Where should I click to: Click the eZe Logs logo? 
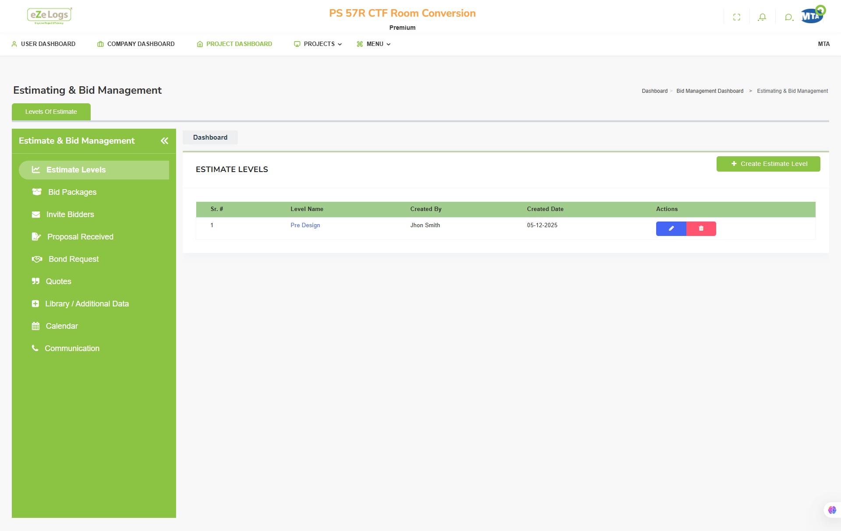[49, 16]
